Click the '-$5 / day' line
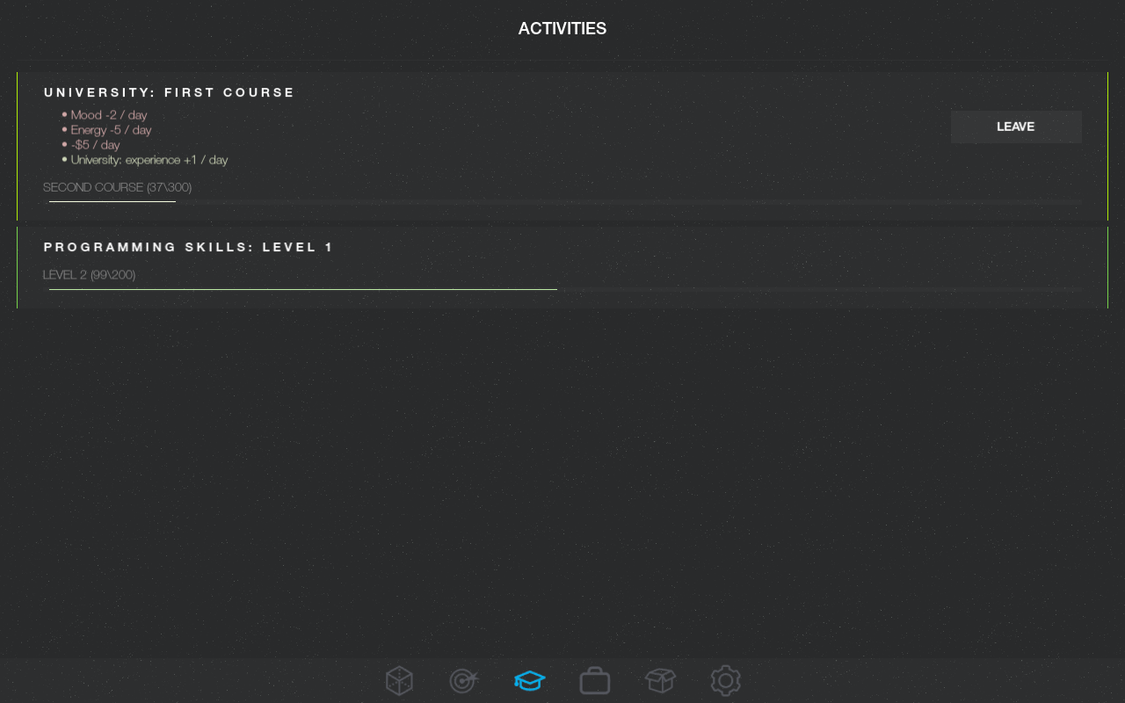This screenshot has height=703, width=1125. (x=95, y=145)
